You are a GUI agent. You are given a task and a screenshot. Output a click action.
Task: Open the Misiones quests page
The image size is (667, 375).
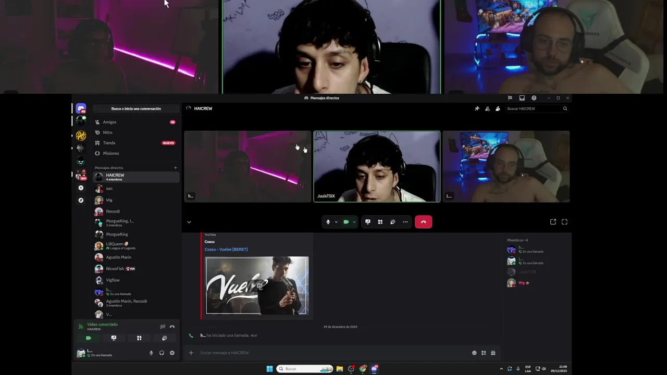[136, 153]
